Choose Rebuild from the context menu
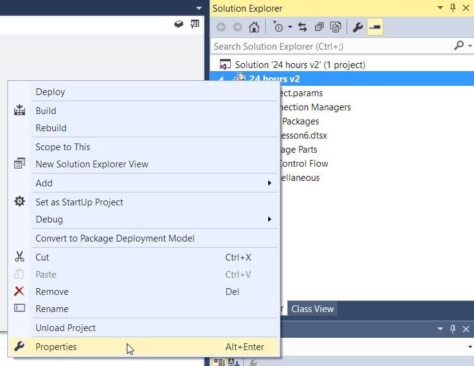Image resolution: width=474 pixels, height=366 pixels. [143, 128]
